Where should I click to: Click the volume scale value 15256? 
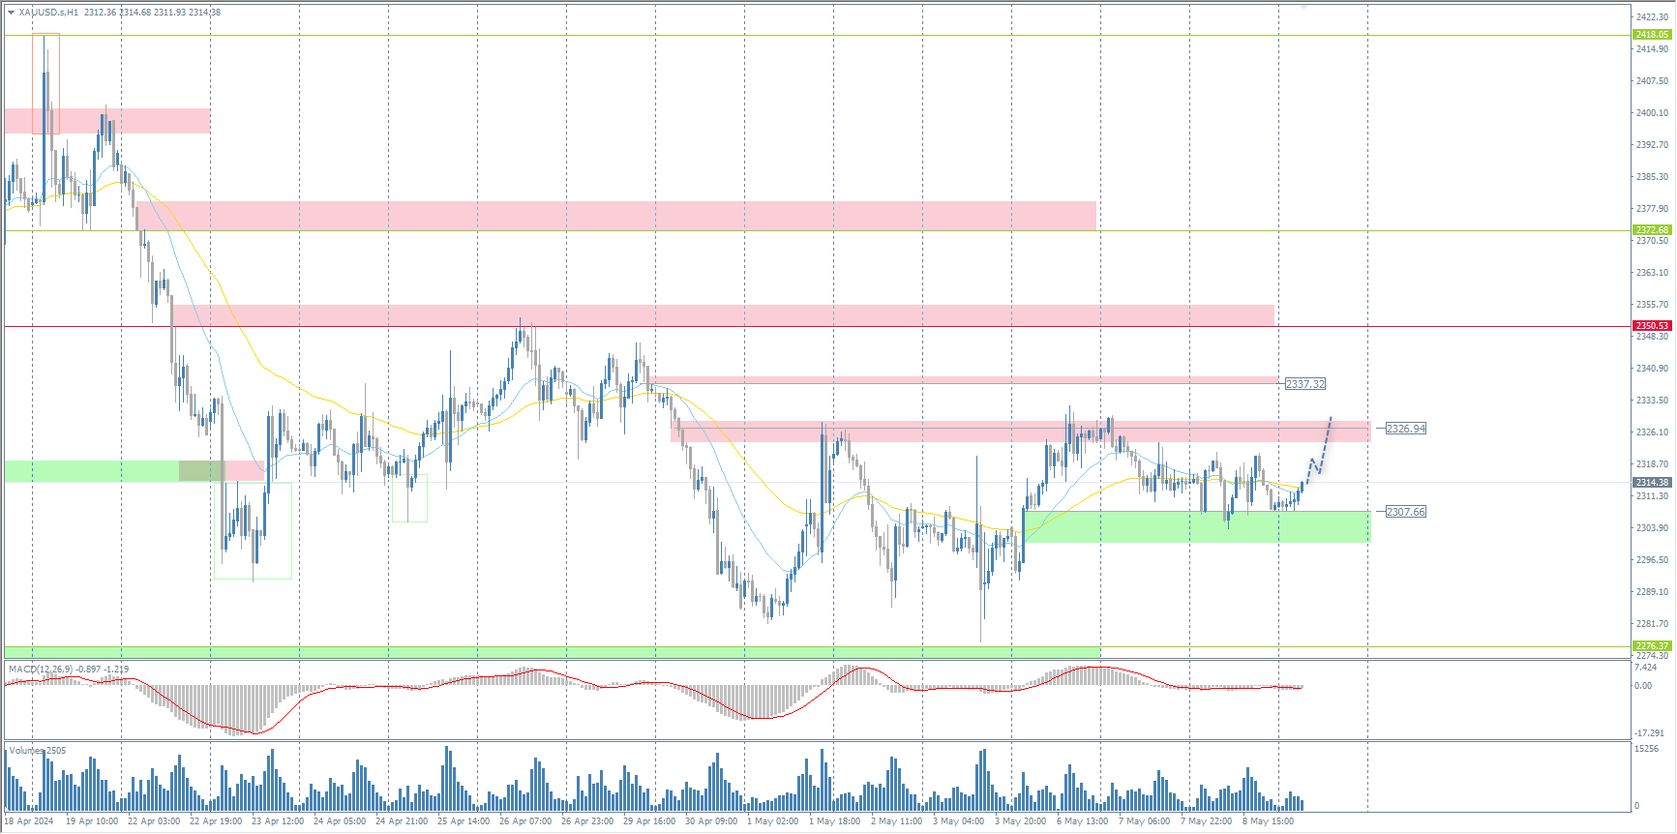[1646, 749]
